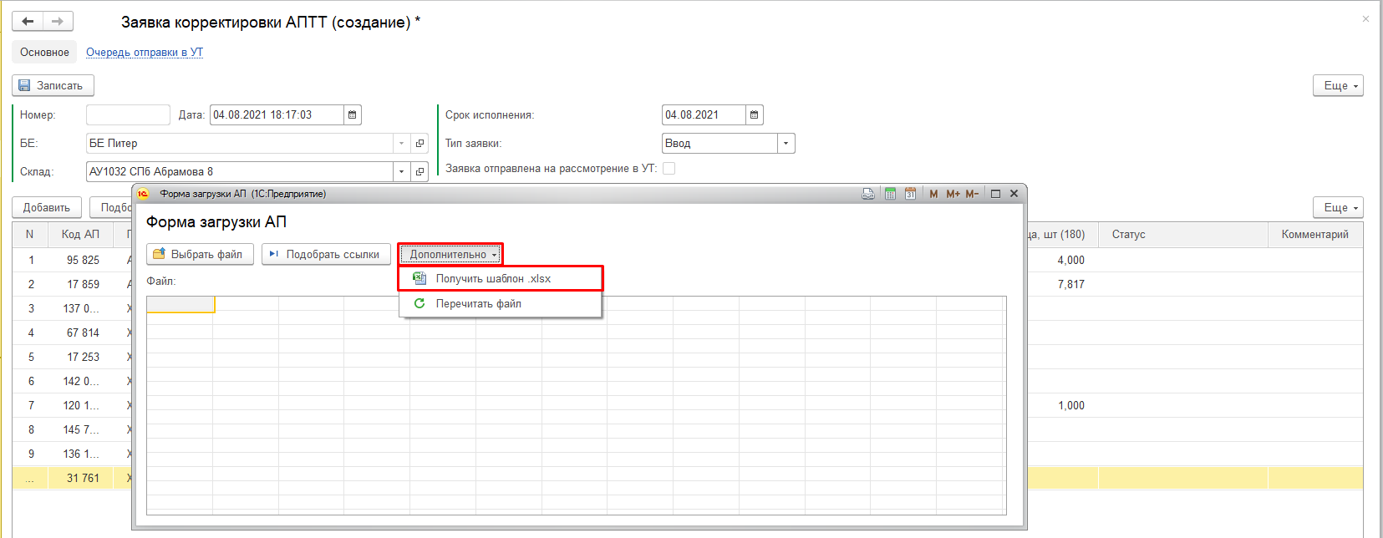Image resolution: width=1383 pixels, height=538 pixels.
Task: Click the M+ memory add icon
Action: pos(953,194)
